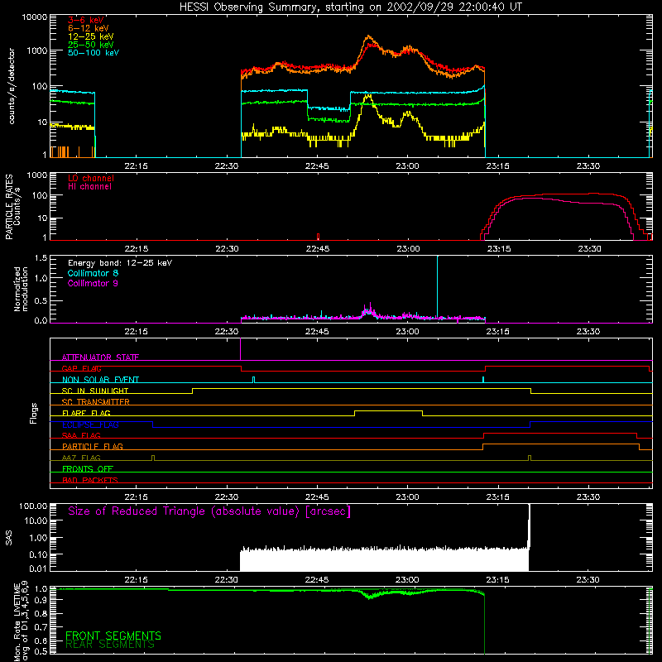Select the 'LO channel' particle rates legend
Viewport: 662px width, 662px height.
pyautogui.click(x=91, y=178)
